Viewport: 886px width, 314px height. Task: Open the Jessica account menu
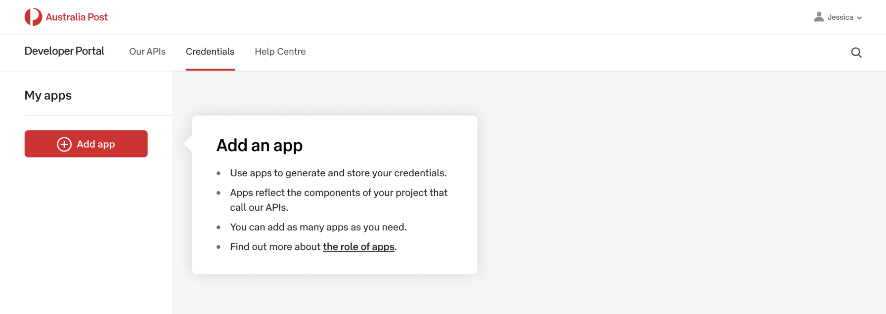pos(840,17)
